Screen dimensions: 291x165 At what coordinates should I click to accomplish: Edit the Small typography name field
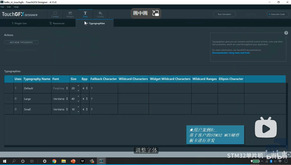(x=37, y=109)
